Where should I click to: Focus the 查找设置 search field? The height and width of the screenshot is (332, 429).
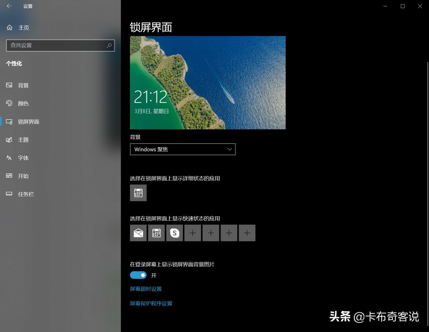click(x=60, y=45)
